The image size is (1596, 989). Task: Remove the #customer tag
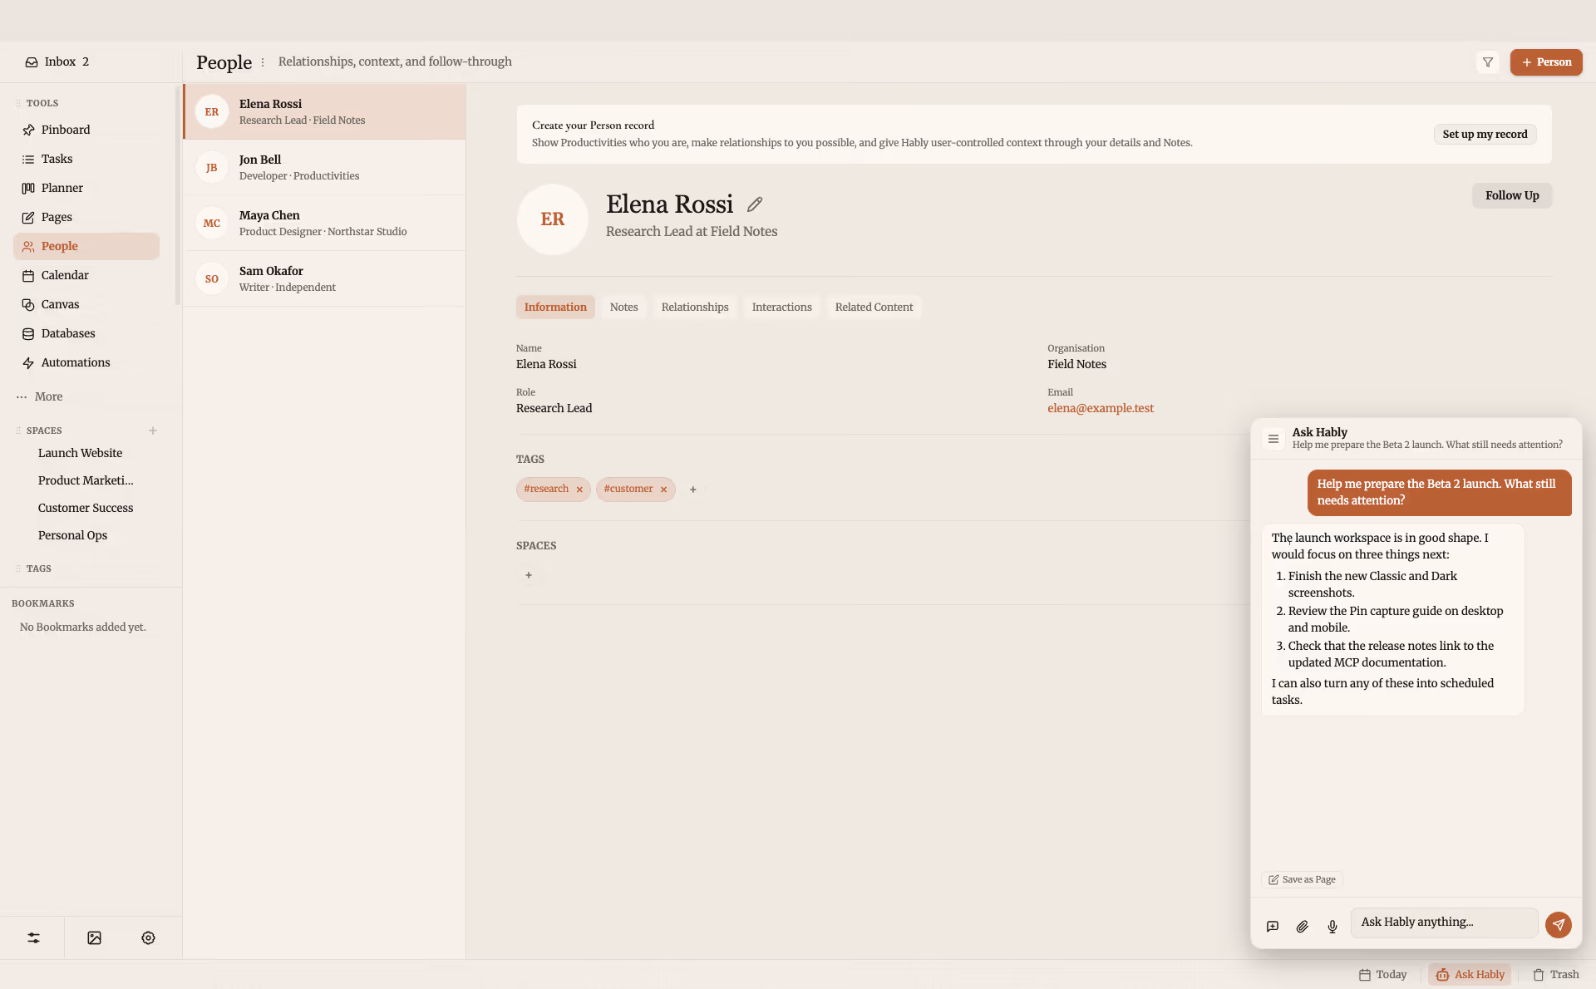pyautogui.click(x=663, y=490)
